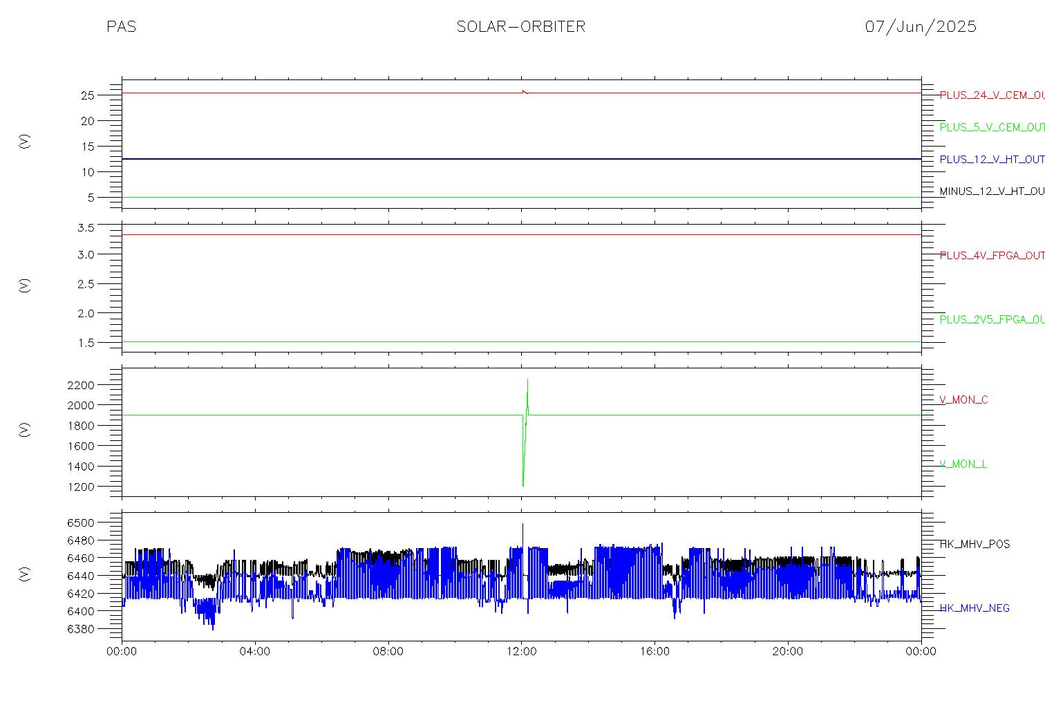Click the 25 tick on the top plot
Viewport: 1045px width, 705px height.
click(x=88, y=95)
